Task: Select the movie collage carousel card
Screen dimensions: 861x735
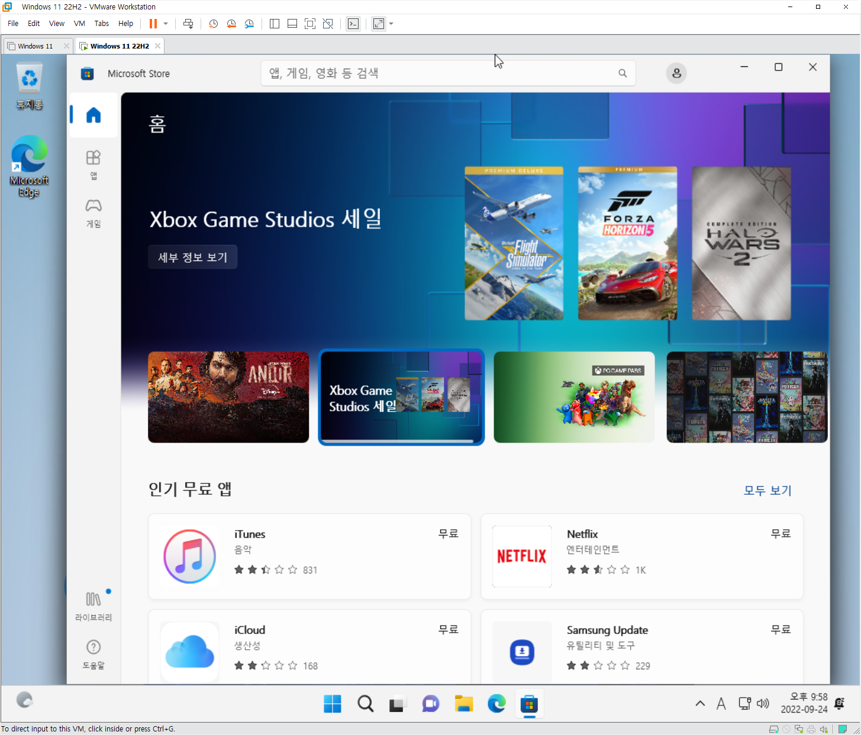Action: pos(747,397)
